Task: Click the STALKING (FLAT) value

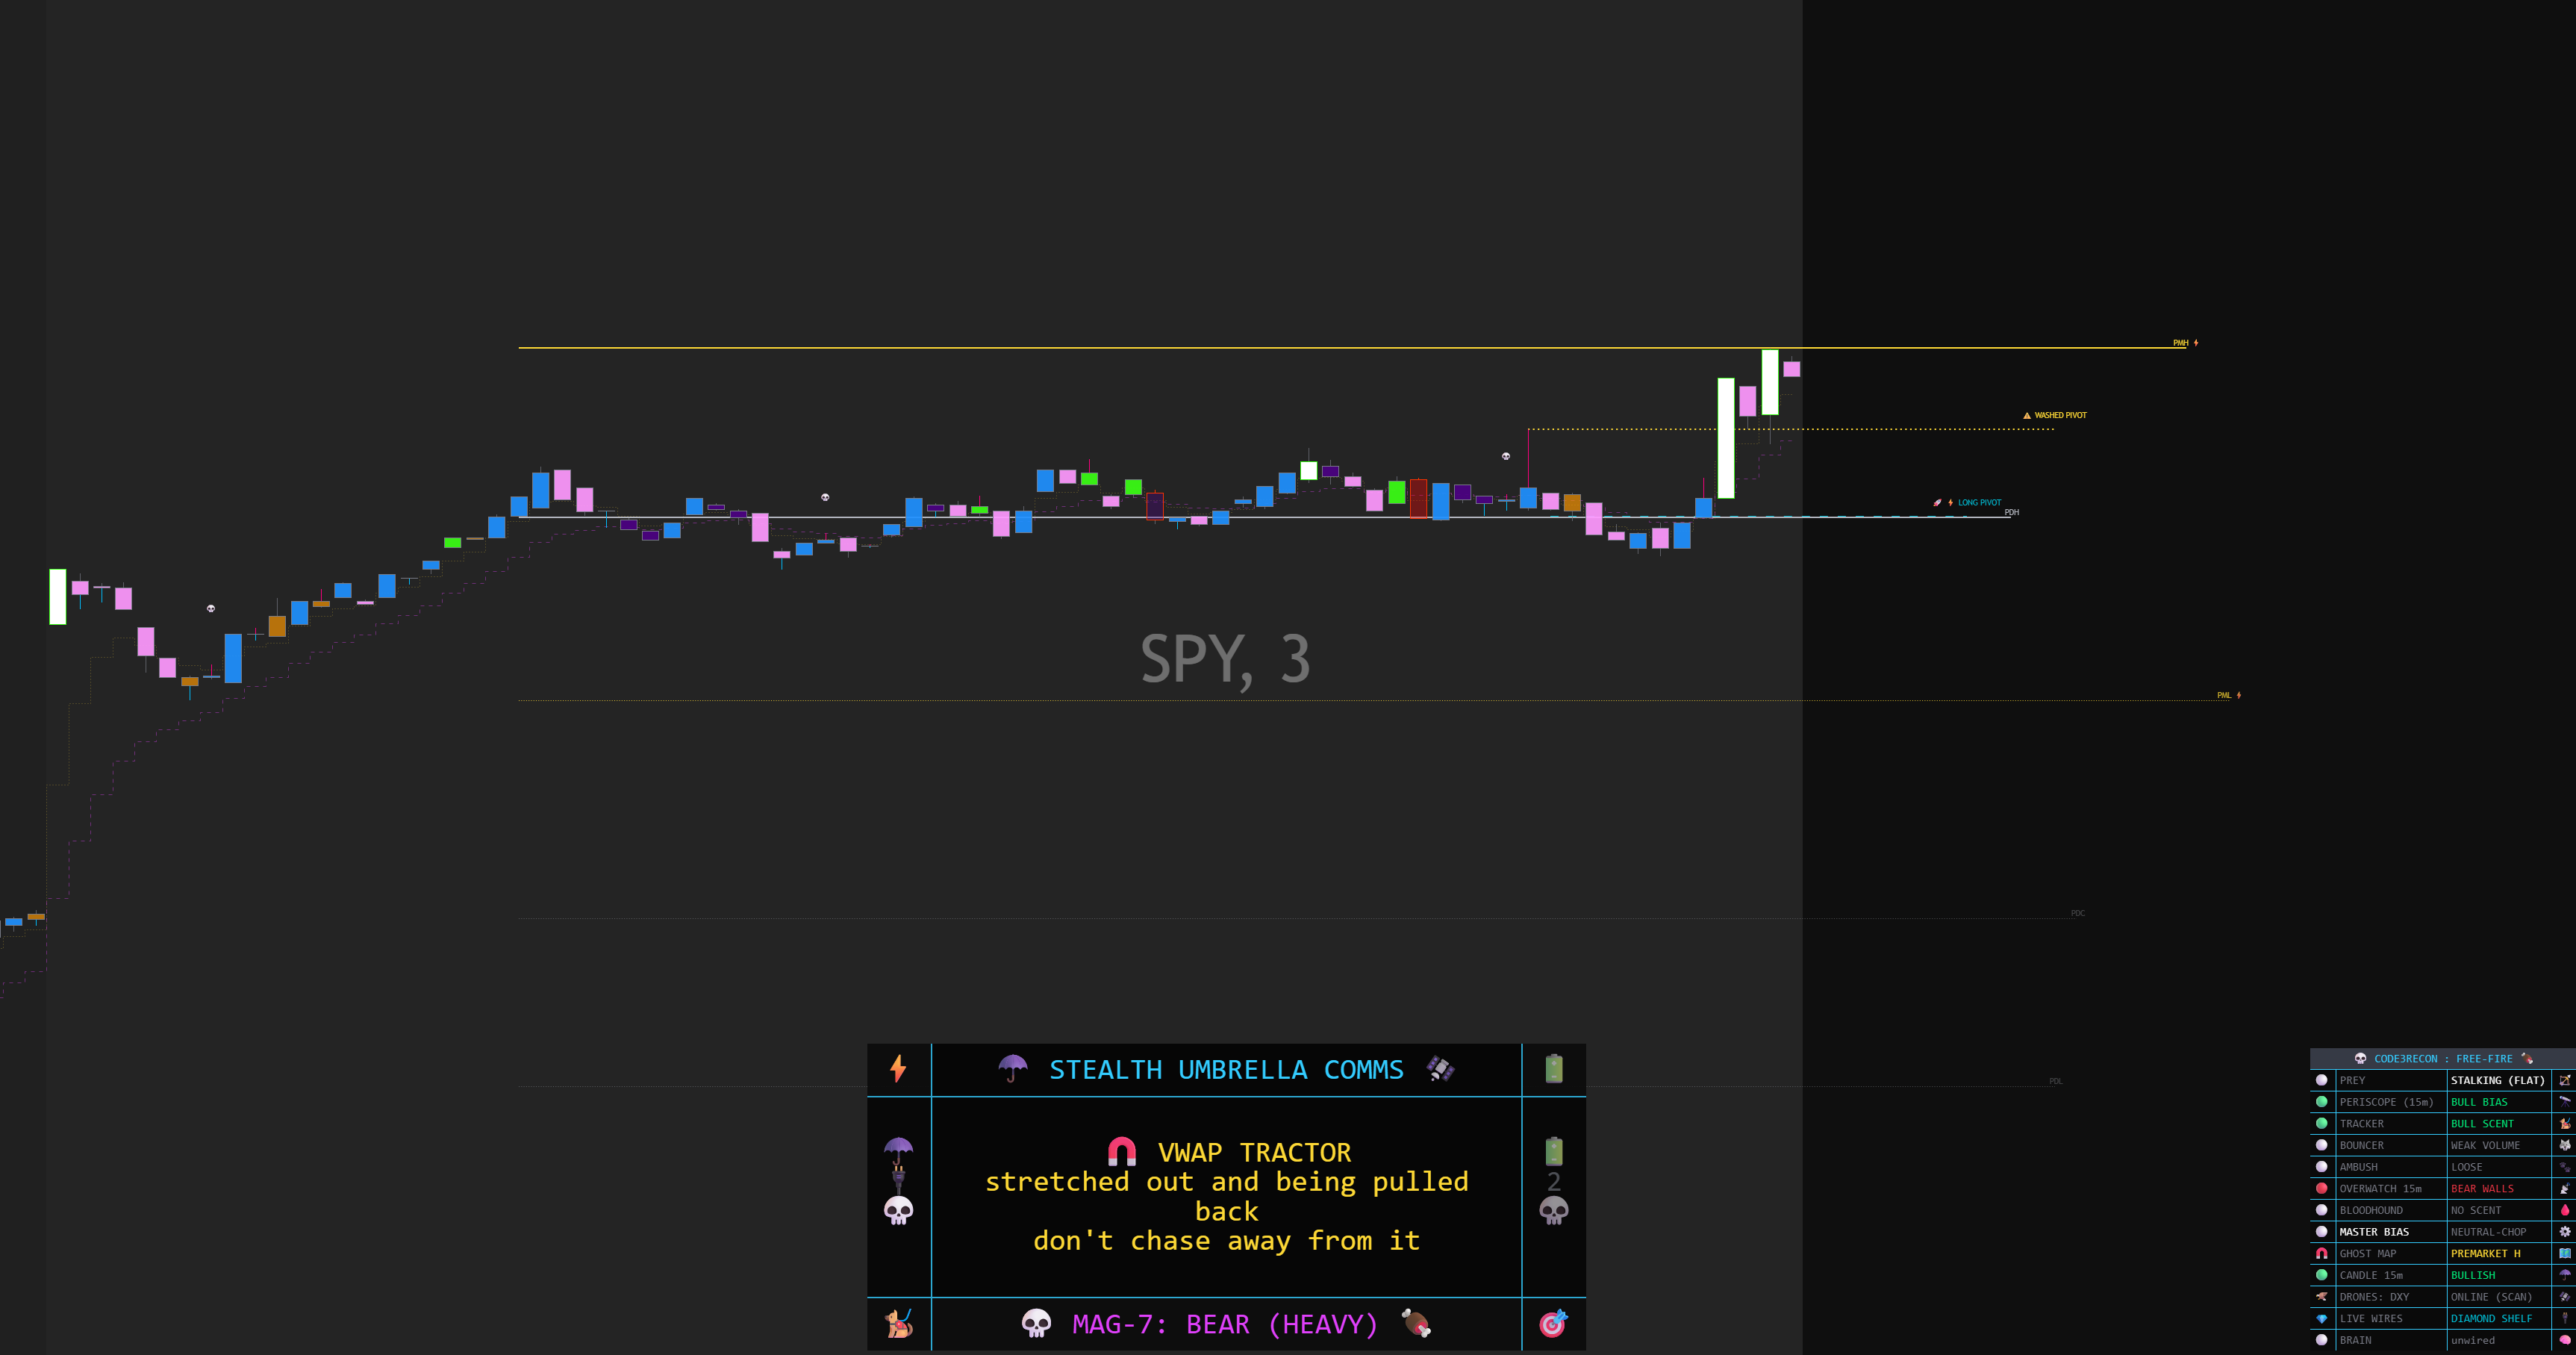Action: pos(2497,1080)
